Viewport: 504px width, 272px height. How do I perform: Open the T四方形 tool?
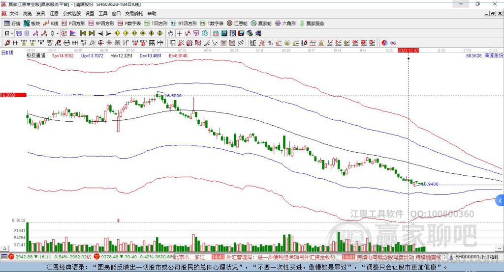pyautogui.click(x=156, y=24)
